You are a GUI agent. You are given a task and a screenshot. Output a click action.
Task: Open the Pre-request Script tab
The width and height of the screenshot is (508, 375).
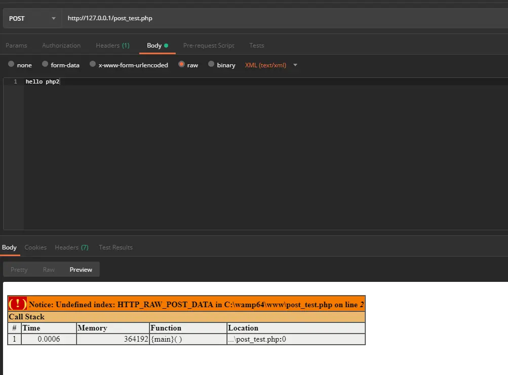coord(209,46)
